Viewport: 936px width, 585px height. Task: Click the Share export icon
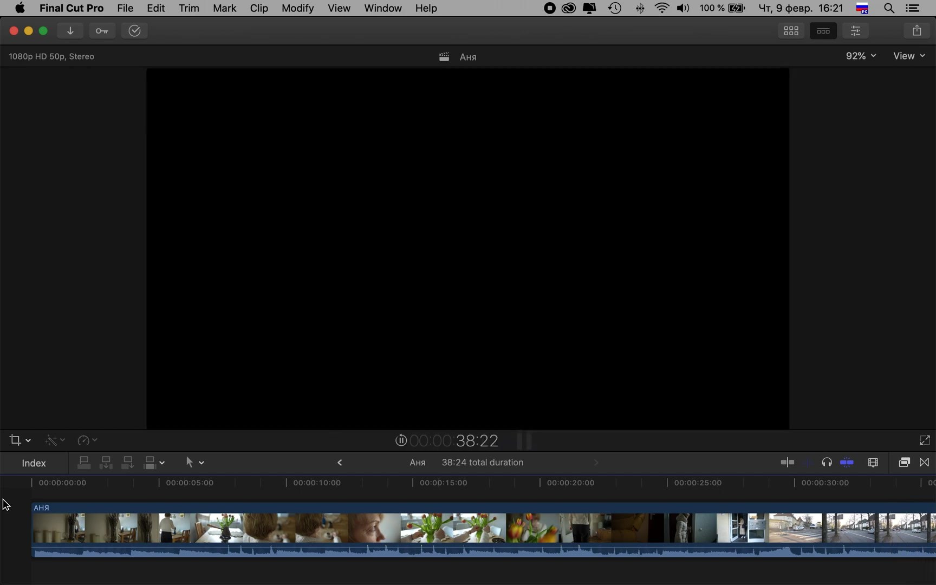916,31
